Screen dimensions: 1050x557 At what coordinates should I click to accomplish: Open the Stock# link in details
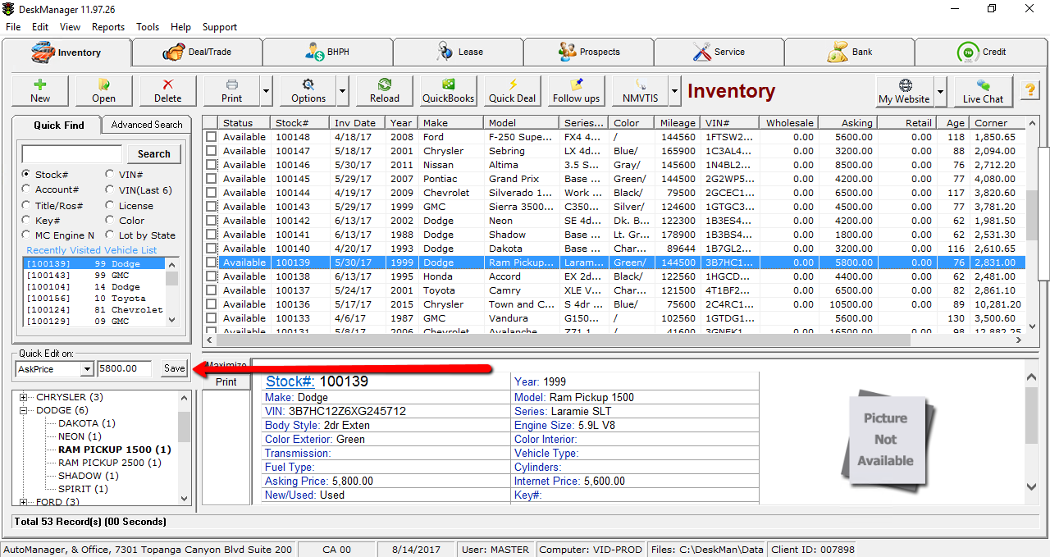click(x=290, y=381)
